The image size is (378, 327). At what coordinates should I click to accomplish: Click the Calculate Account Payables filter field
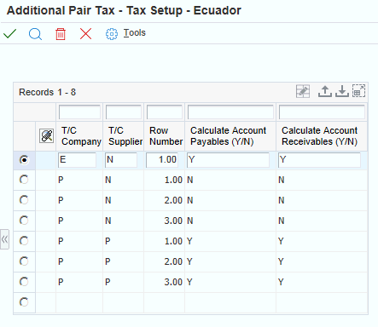pyautogui.click(x=230, y=112)
